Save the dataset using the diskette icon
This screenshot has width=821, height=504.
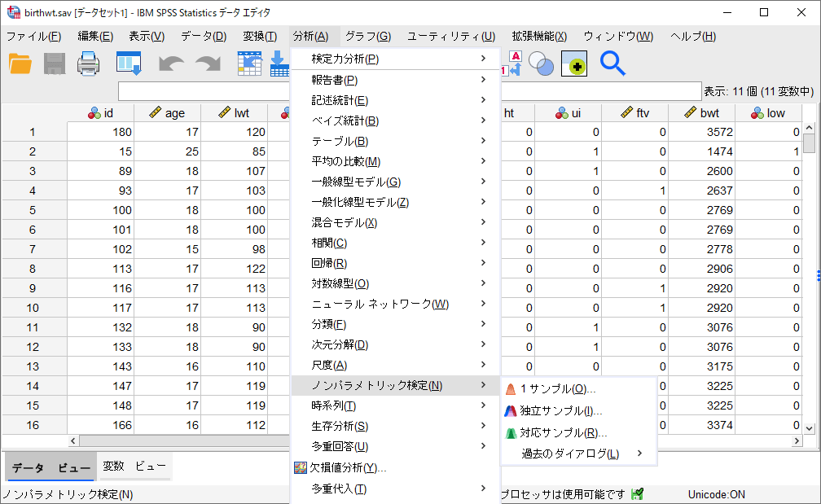click(54, 63)
